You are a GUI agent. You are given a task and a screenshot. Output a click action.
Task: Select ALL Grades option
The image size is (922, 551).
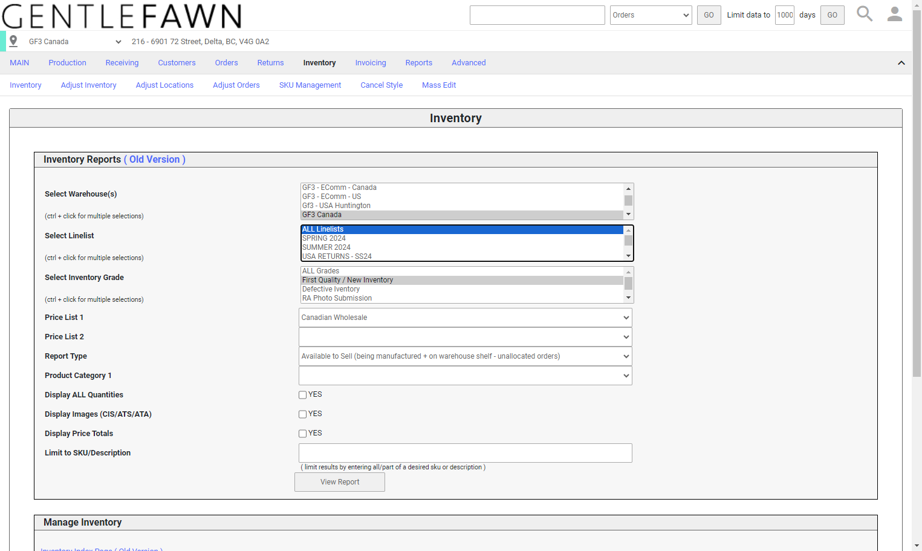462,271
